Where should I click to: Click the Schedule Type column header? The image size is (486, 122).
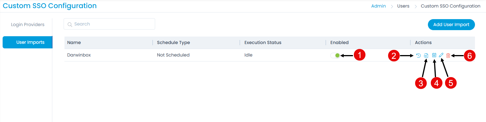173,43
